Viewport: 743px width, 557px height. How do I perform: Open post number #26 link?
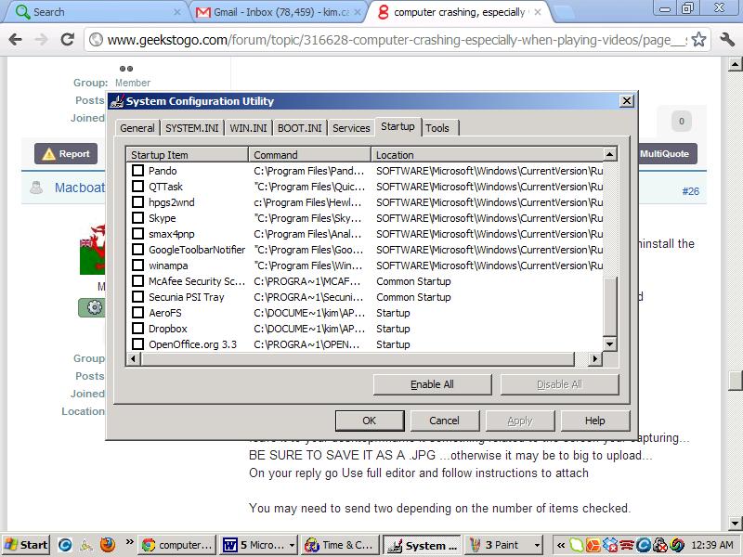point(690,191)
